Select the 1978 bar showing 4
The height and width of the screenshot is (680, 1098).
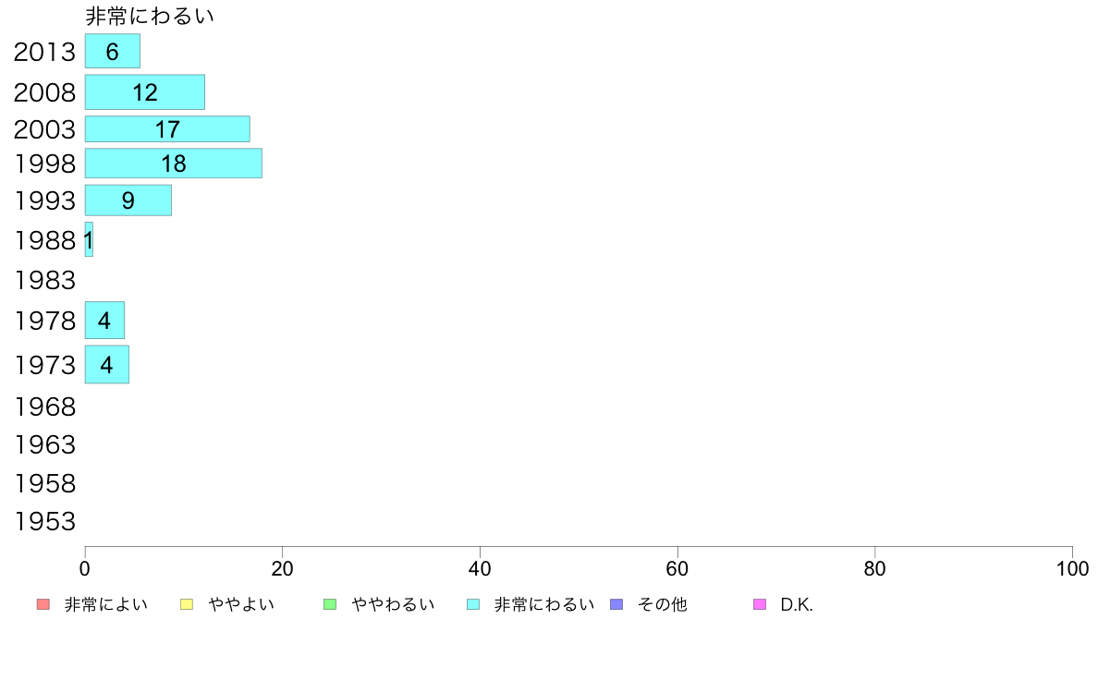pos(105,320)
